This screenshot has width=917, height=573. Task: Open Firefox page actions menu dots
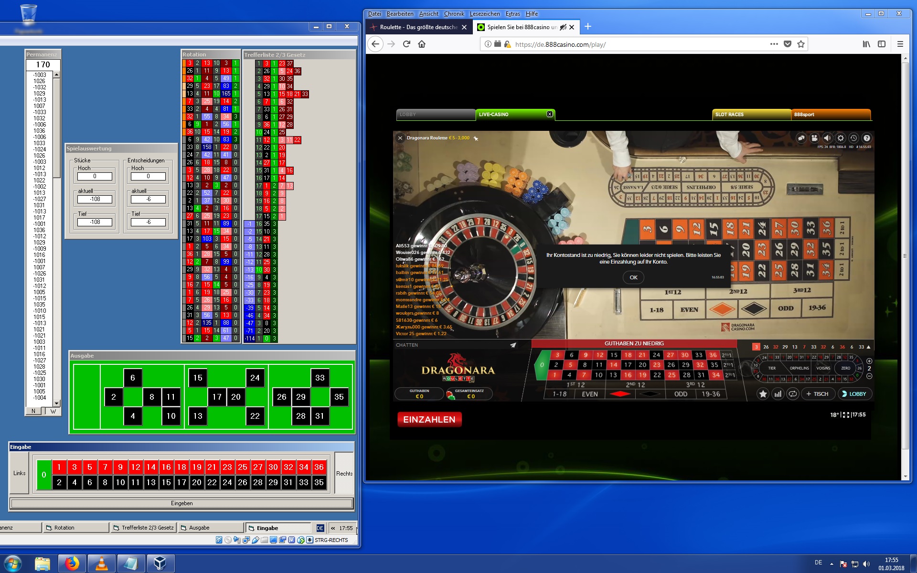click(x=774, y=44)
